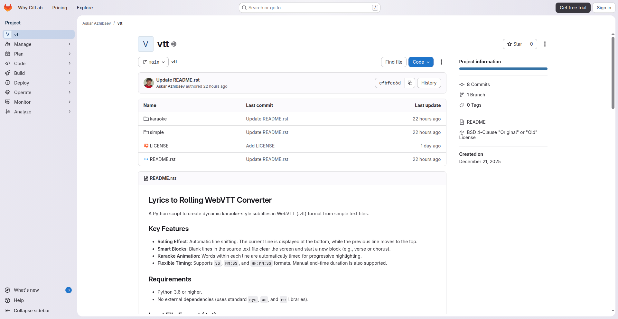Click the Plan calendar icon
The width and height of the screenshot is (618, 319).
pos(8,54)
